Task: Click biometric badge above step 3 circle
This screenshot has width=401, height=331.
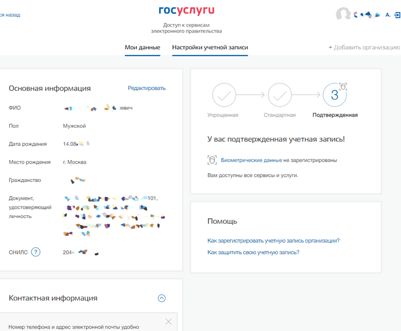Action: [343, 87]
